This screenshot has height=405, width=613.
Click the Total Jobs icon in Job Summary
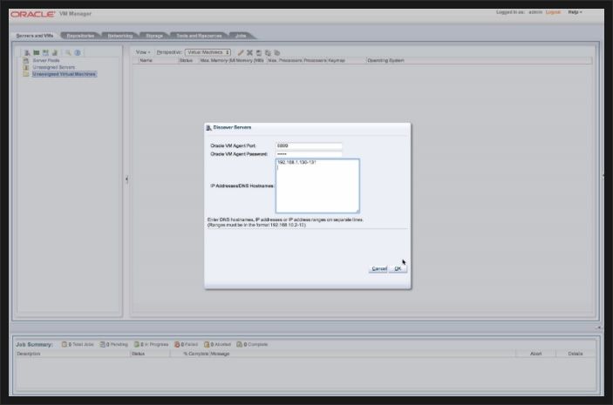coord(65,344)
